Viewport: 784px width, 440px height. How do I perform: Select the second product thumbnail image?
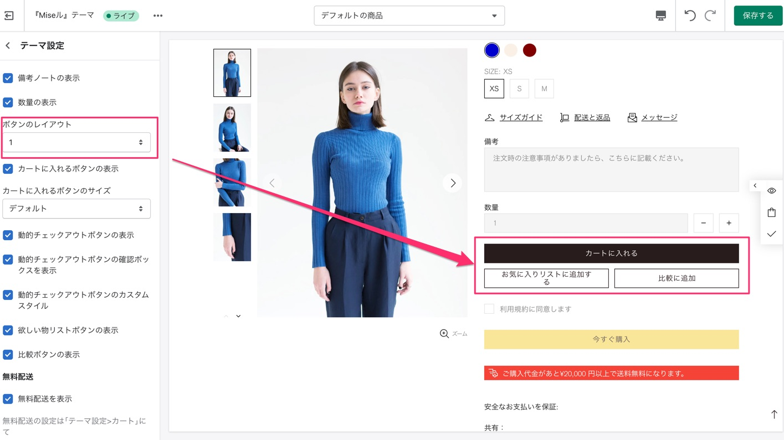(232, 128)
